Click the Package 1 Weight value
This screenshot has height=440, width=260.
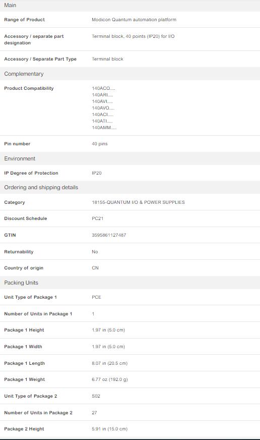(x=109, y=379)
